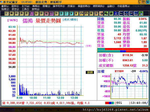
Task: Click the [成衣/織布] sector link
Action: [x=70, y=19]
